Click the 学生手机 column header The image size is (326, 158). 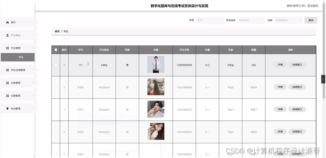(184, 50)
